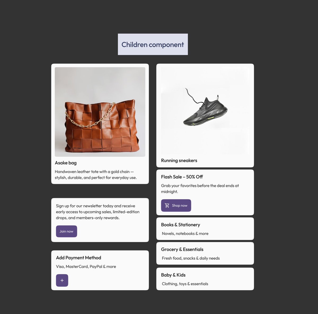The width and height of the screenshot is (318, 314).
Task: Click the Shop now button label
Action: pos(180,206)
